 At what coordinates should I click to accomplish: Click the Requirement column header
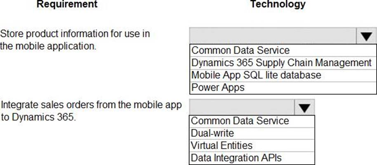click(67, 5)
